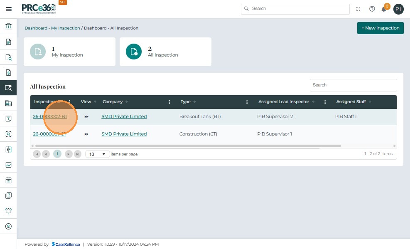The image size is (410, 249).
Task: Click the bank building sidebar icon
Action: click(x=8, y=27)
